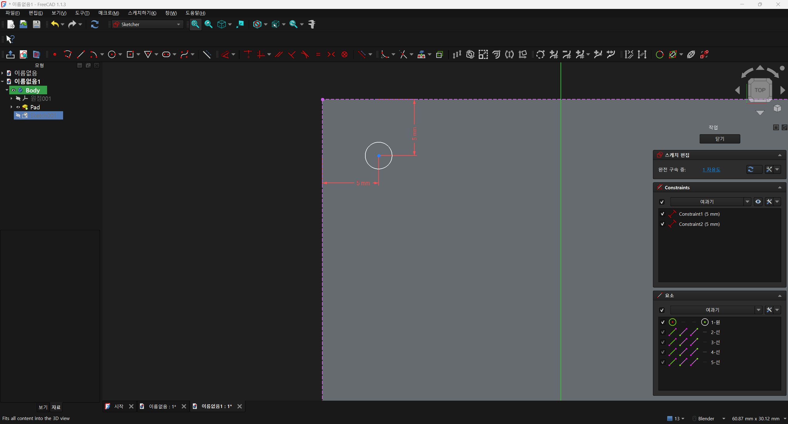This screenshot has height=424, width=788.
Task: Click the Fit Selection view icon
Action: [208, 24]
